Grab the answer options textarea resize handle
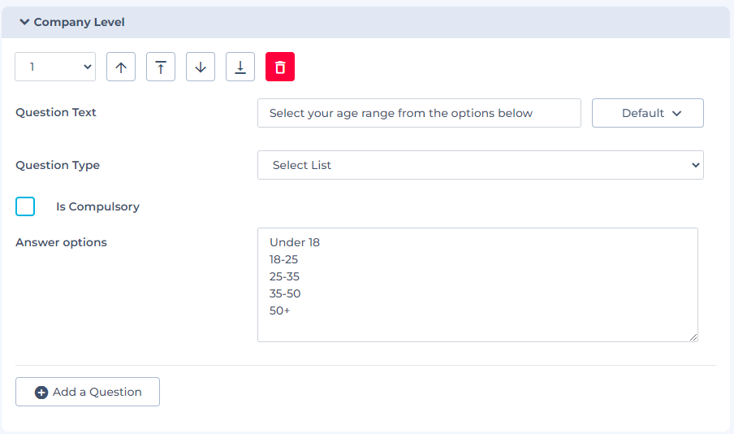The width and height of the screenshot is (734, 434). click(x=693, y=337)
